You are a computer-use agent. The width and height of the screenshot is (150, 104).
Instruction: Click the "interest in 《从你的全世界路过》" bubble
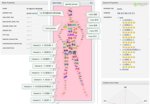click(x=39, y=87)
